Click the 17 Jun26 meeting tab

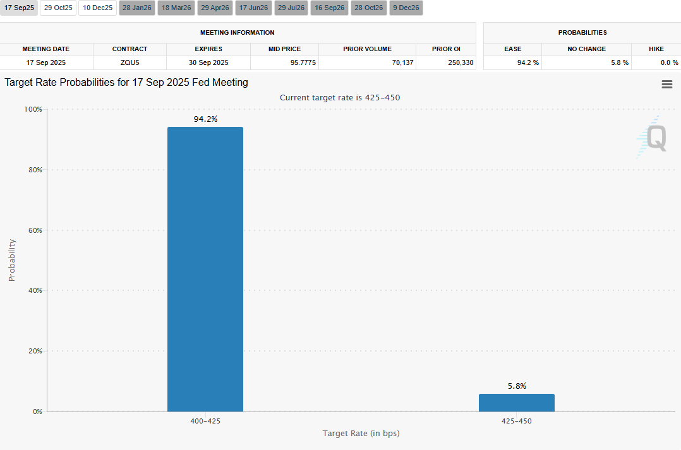pos(254,8)
